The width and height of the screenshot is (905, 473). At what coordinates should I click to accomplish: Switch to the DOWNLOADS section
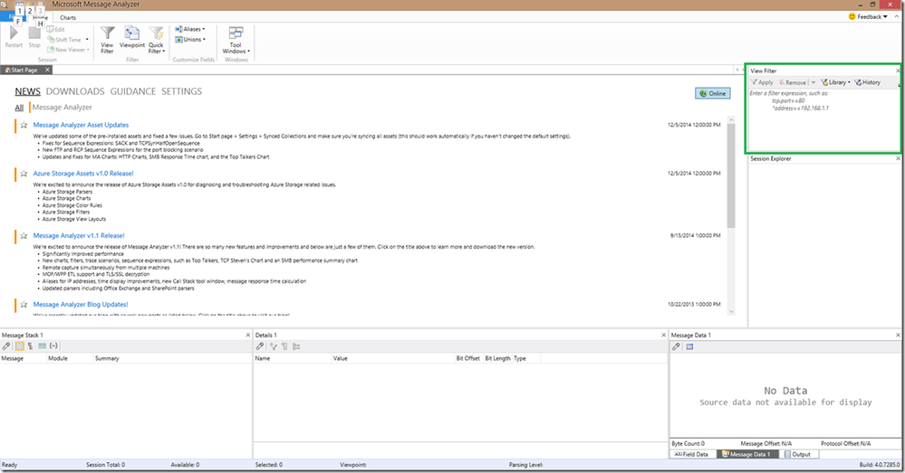(x=75, y=91)
